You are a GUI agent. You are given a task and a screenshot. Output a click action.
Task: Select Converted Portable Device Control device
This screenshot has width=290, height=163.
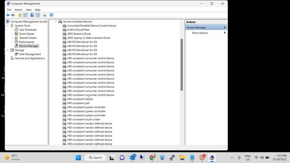(92, 26)
